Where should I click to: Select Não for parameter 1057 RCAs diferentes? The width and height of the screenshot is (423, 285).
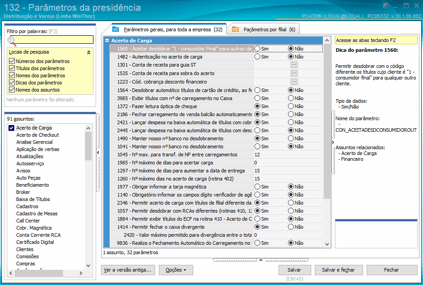291,210
